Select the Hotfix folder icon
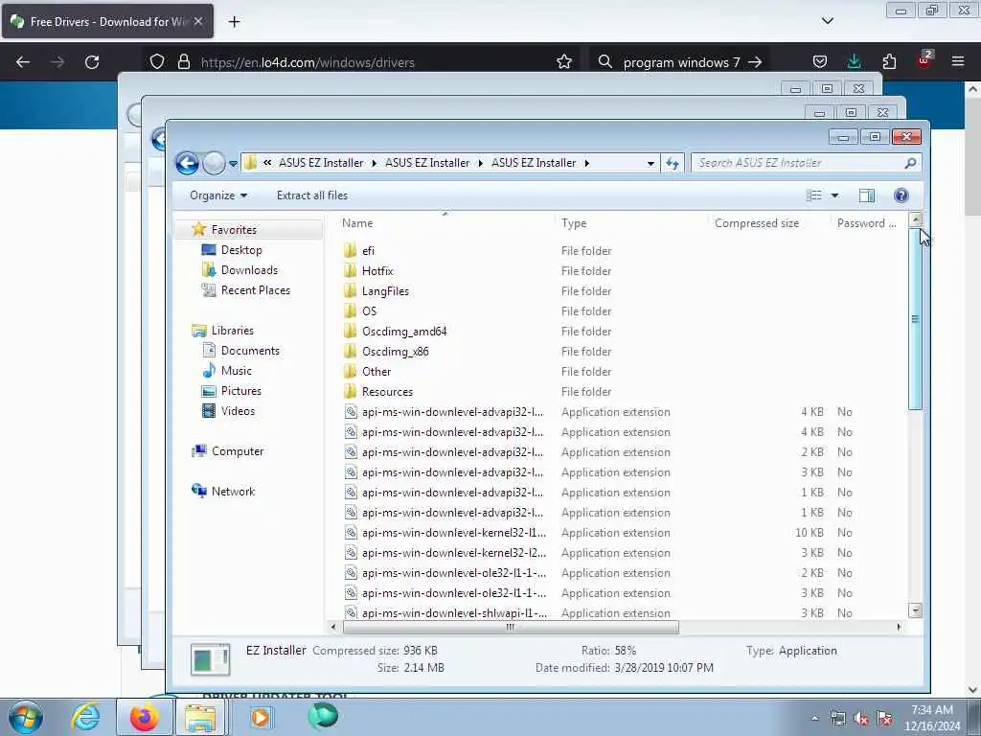Image resolution: width=981 pixels, height=736 pixels. point(351,270)
